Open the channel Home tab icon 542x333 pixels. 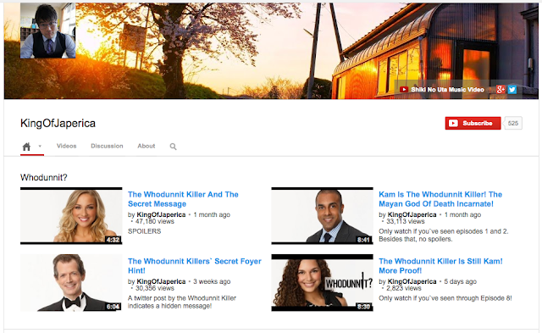tap(26, 147)
